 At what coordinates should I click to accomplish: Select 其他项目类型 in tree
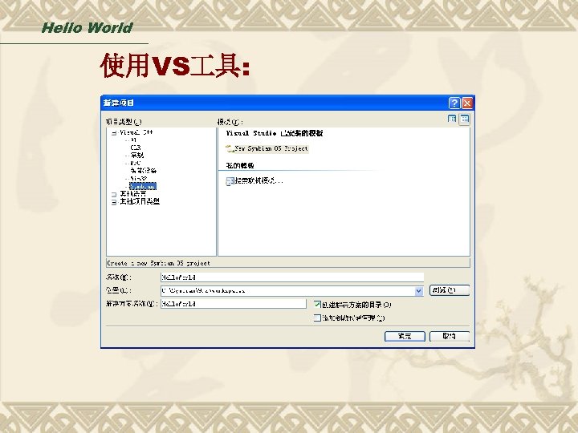tap(140, 201)
